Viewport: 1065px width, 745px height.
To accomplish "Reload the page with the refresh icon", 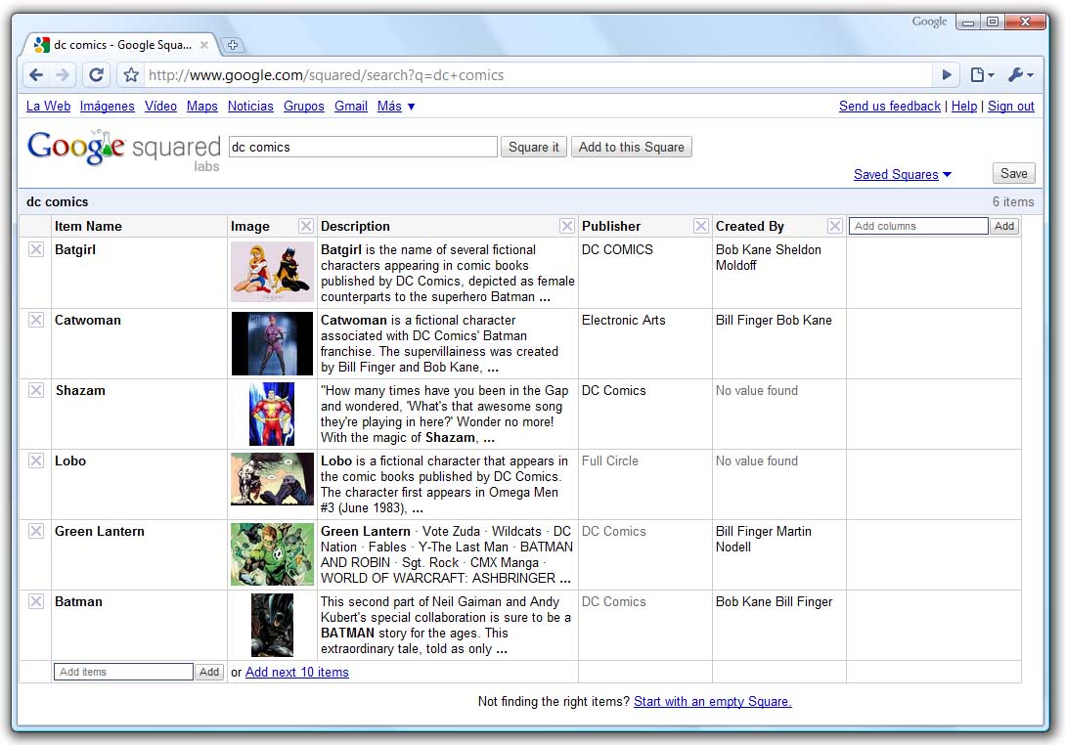I will coord(97,74).
